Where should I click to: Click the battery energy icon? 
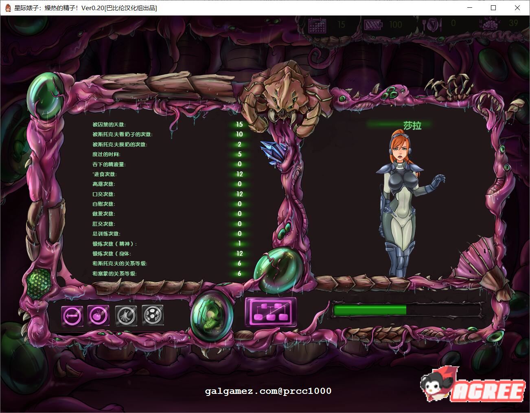point(372,25)
